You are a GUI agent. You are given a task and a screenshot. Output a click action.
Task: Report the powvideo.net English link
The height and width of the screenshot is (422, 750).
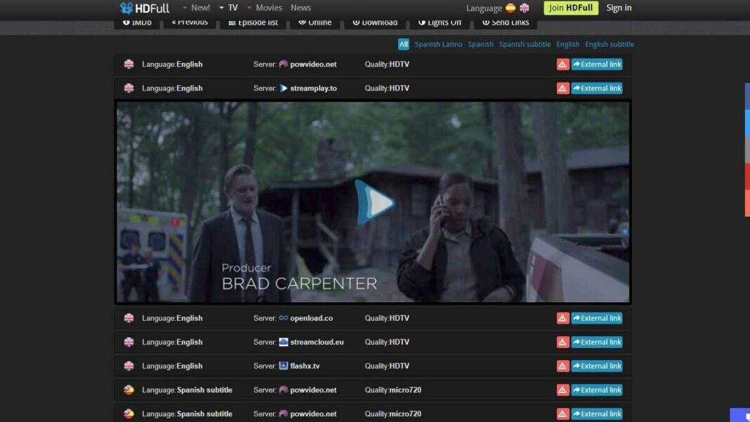tap(562, 65)
